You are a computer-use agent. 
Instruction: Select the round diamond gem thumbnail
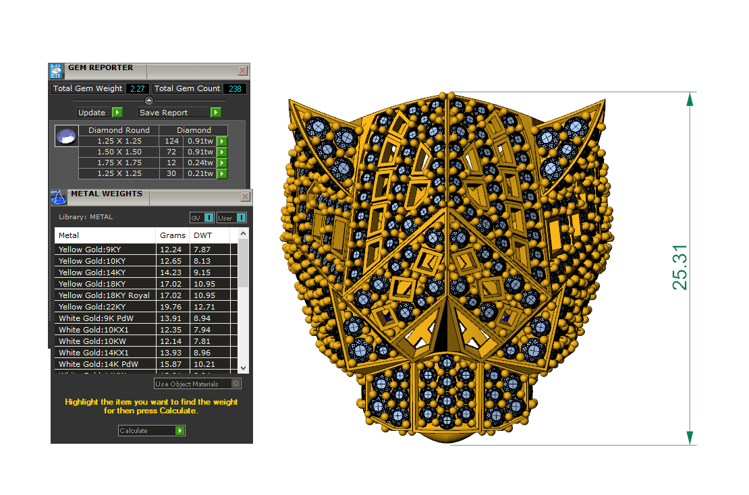[65, 136]
